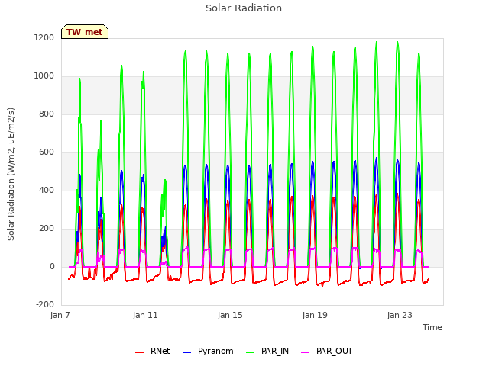Click the 800 y-axis tick label

(47, 114)
